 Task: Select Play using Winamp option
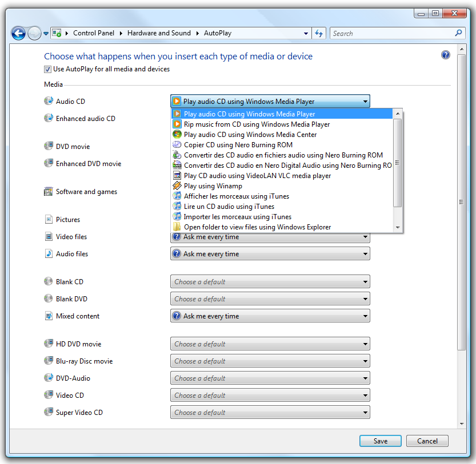point(282,186)
